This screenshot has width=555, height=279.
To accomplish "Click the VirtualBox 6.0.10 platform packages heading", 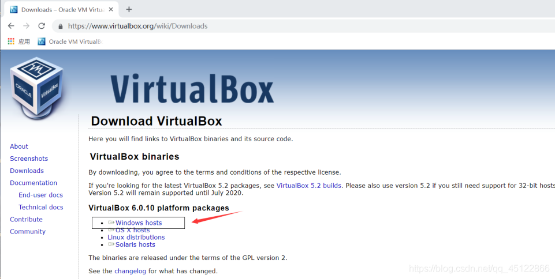I will (x=159, y=208).
